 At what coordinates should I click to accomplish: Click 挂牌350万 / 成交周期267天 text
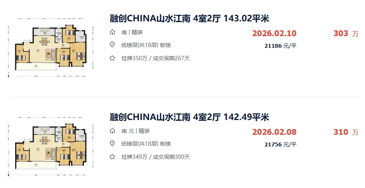156,58
